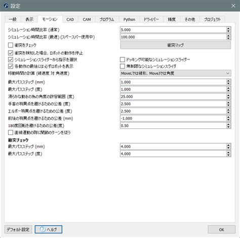Adjust stepper of simulation ratio 5.000
240x238 pixels.
tap(228, 30)
